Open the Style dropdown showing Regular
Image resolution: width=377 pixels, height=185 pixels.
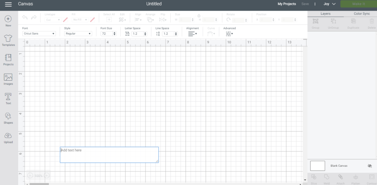(x=78, y=34)
